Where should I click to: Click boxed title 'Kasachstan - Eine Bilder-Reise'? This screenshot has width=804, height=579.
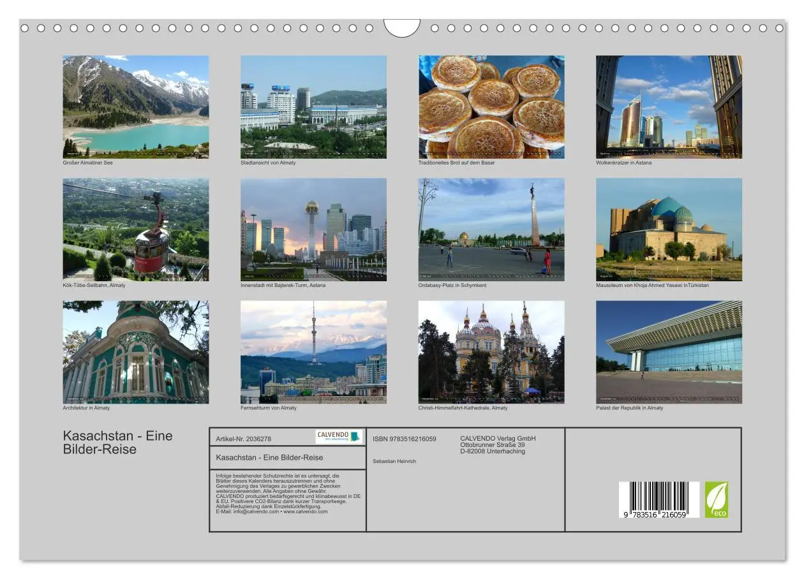coord(269,457)
